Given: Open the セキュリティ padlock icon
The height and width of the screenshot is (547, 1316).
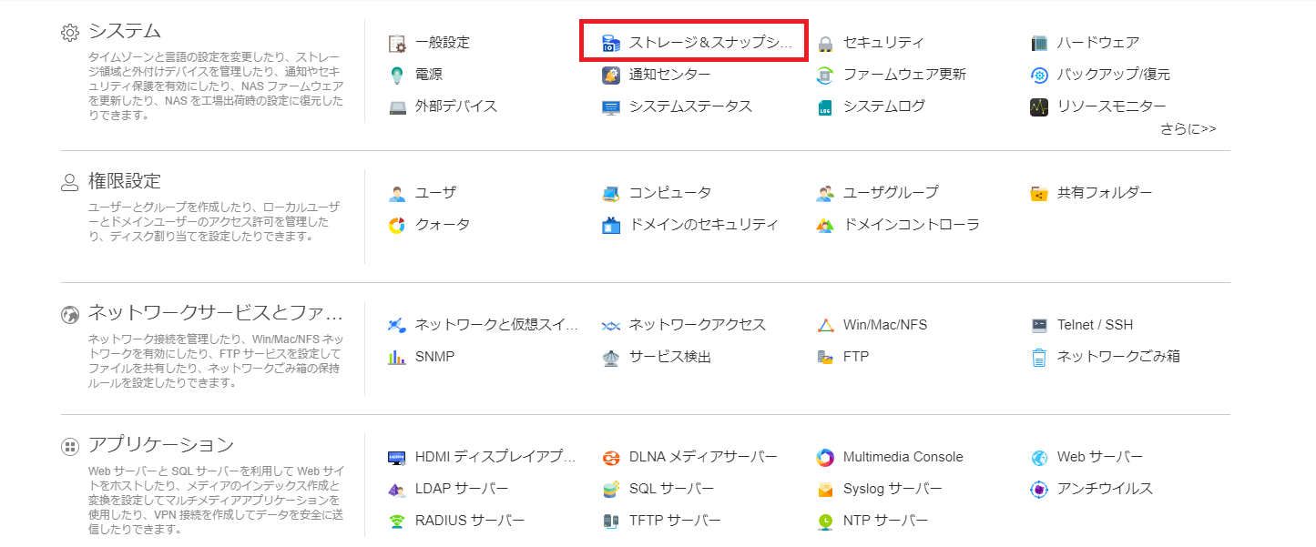Looking at the screenshot, I should (825, 43).
